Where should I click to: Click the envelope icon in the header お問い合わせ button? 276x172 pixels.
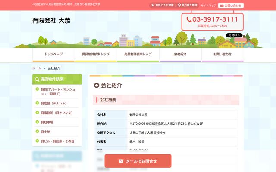coord(222,6)
